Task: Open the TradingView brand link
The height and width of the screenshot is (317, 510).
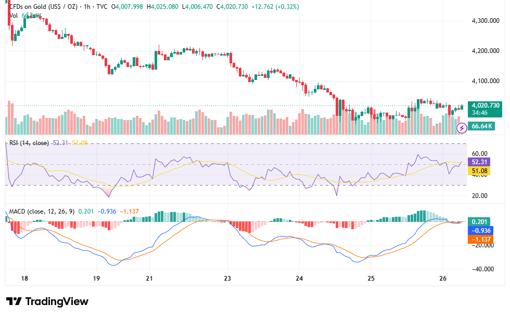Action: coord(47,301)
